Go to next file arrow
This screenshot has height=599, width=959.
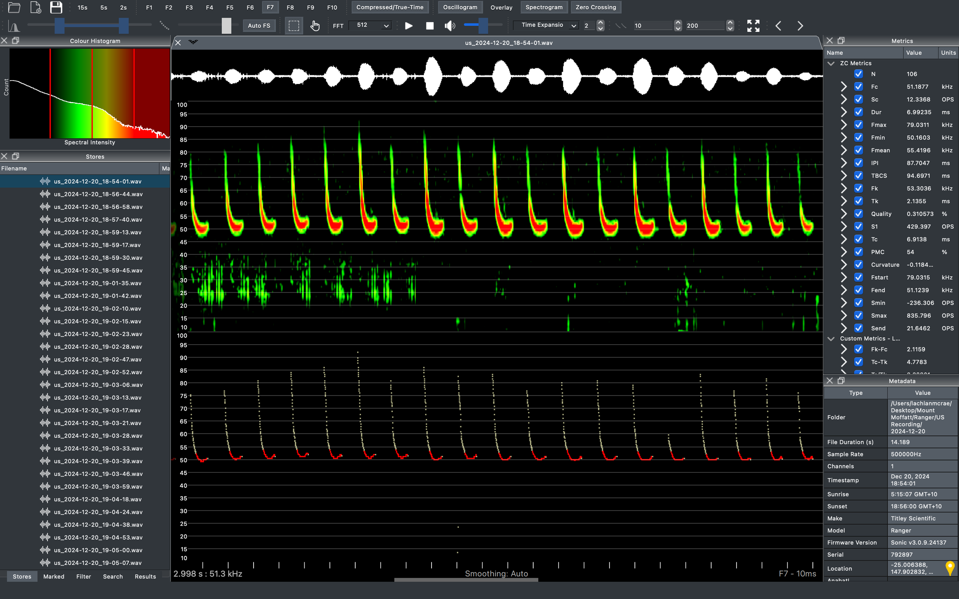click(800, 26)
